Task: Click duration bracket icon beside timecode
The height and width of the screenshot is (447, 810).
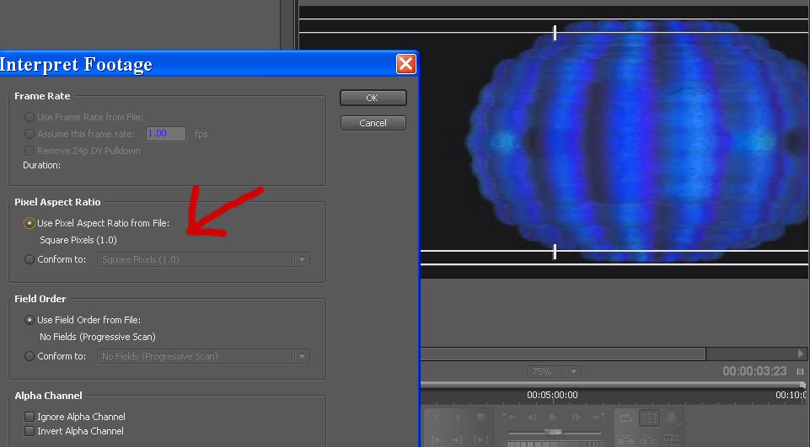Action: [800, 371]
